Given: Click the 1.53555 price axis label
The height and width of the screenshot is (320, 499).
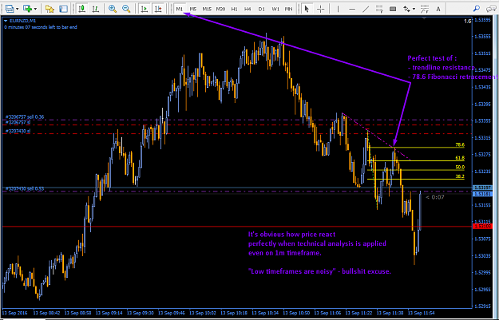Looking at the screenshot, I should [482, 37].
